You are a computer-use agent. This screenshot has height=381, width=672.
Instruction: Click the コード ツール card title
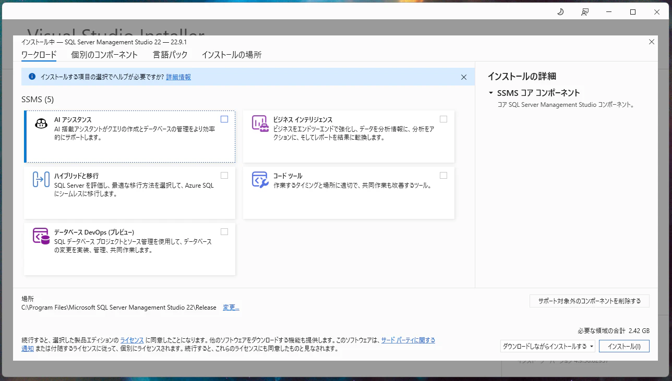click(x=288, y=176)
